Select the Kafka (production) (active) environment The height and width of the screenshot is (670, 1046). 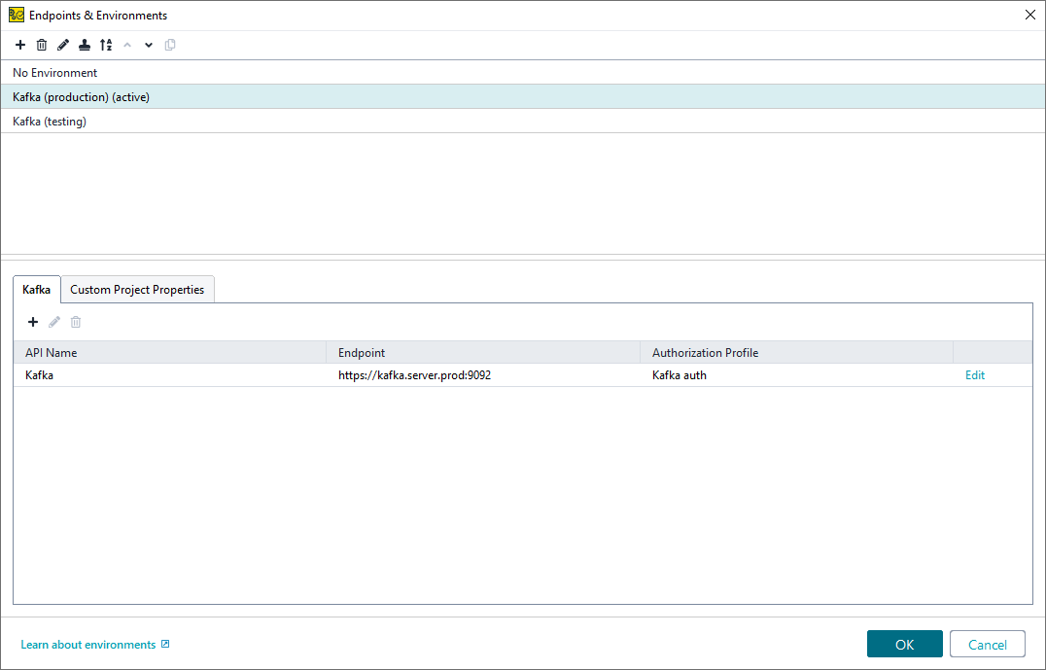[x=523, y=97]
